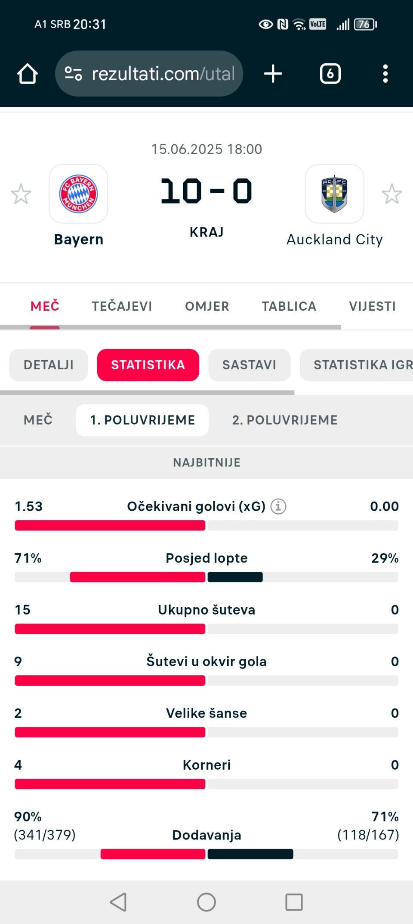Open the Bayern team logo
Screen dimensions: 413x924
[x=78, y=194]
